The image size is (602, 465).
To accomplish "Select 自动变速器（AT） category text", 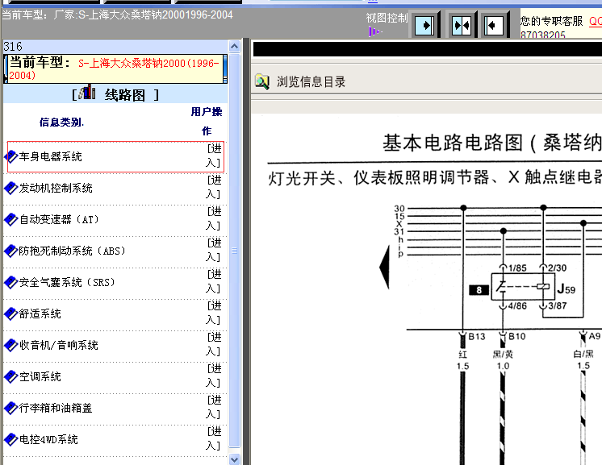I will click(59, 219).
